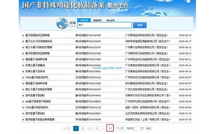The height and width of the screenshot is (134, 215).
Task: Go to page 2 of results
Action: 83,128
